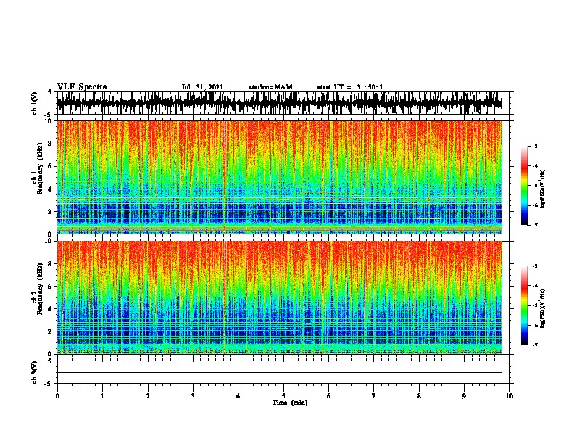Click the "0" tick on time axis

tap(57, 395)
